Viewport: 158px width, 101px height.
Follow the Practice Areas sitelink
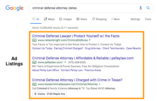point(93,70)
